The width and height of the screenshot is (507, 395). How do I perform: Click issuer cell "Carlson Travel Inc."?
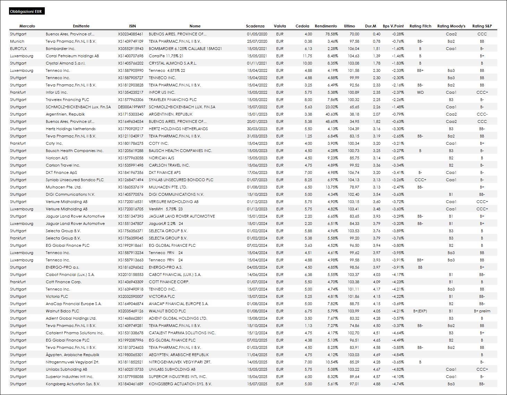(63, 165)
